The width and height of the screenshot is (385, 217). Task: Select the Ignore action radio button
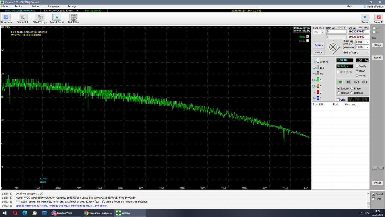[339, 88]
